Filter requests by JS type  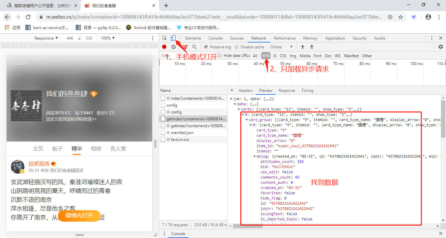pyautogui.click(x=275, y=56)
